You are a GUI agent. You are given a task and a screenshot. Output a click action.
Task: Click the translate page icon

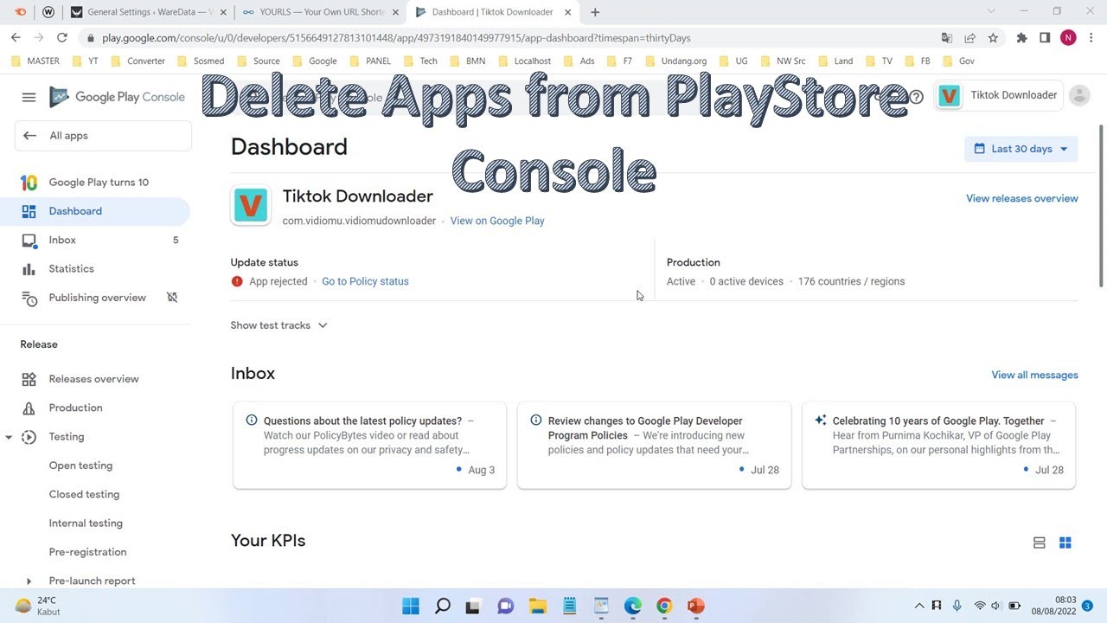(947, 38)
